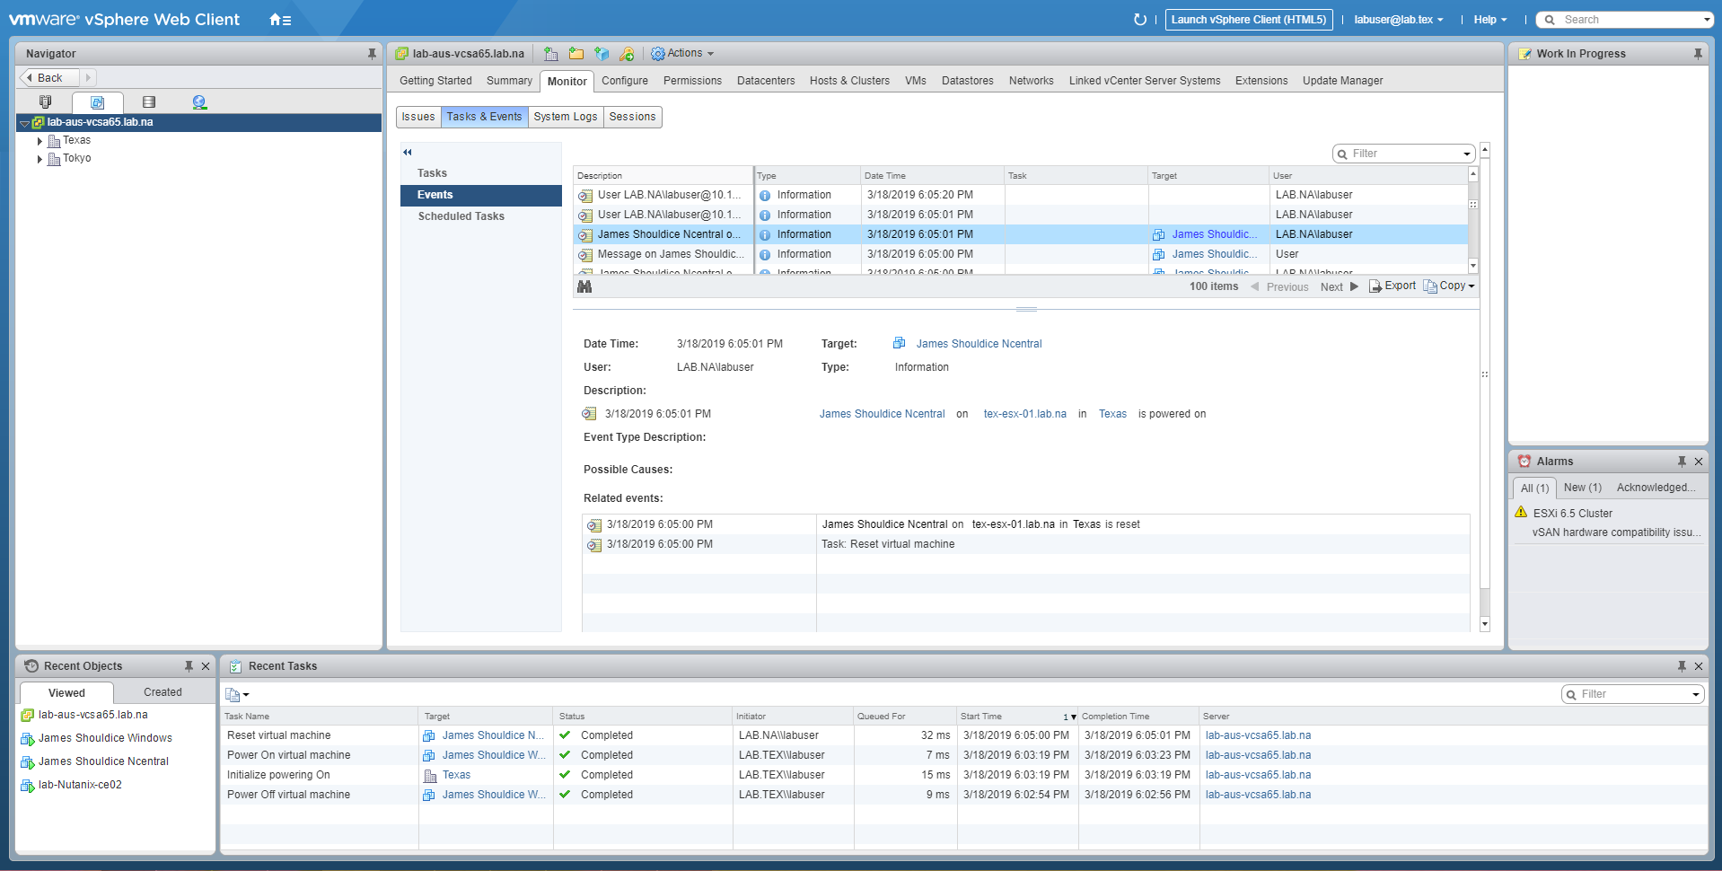This screenshot has width=1722, height=871.
Task: Select the Sessions sub-tab
Action: point(632,117)
